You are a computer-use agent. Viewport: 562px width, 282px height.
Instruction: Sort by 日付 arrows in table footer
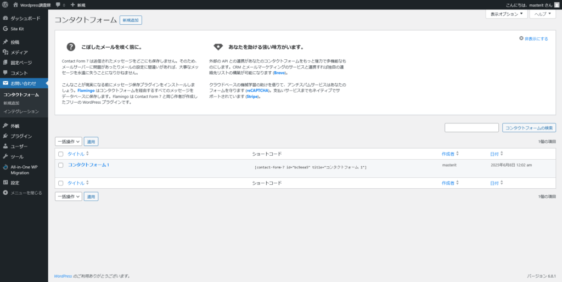pos(502,183)
